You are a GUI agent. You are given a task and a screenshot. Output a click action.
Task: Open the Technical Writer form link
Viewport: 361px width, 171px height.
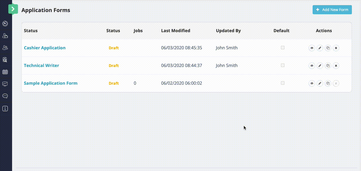pyautogui.click(x=41, y=65)
